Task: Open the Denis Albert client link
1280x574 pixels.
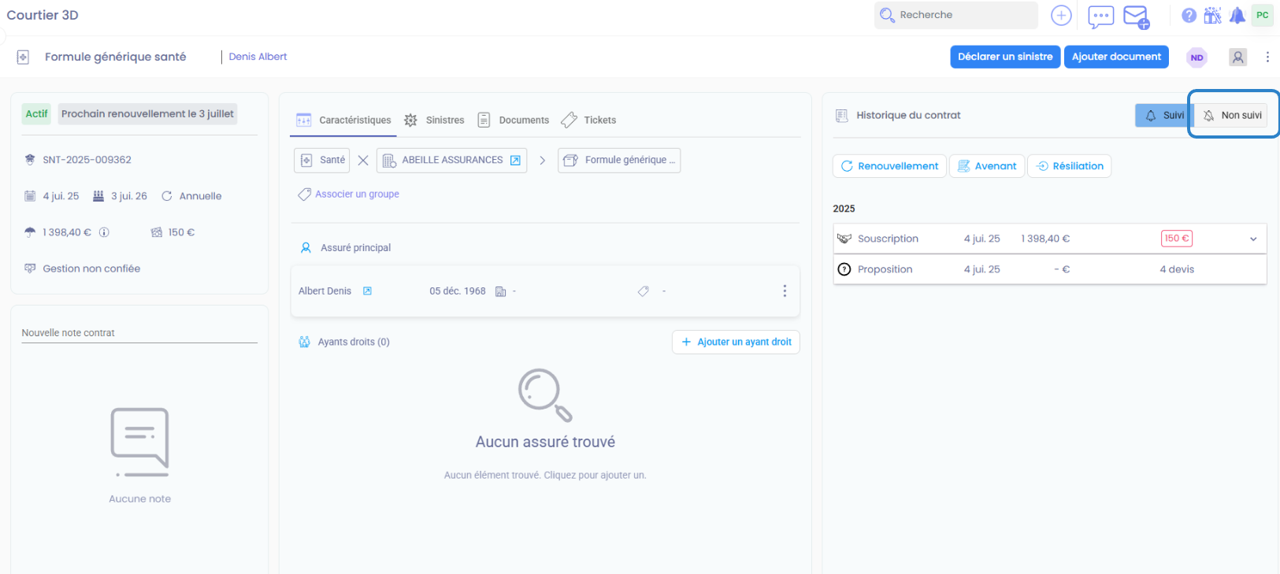Action: (258, 57)
